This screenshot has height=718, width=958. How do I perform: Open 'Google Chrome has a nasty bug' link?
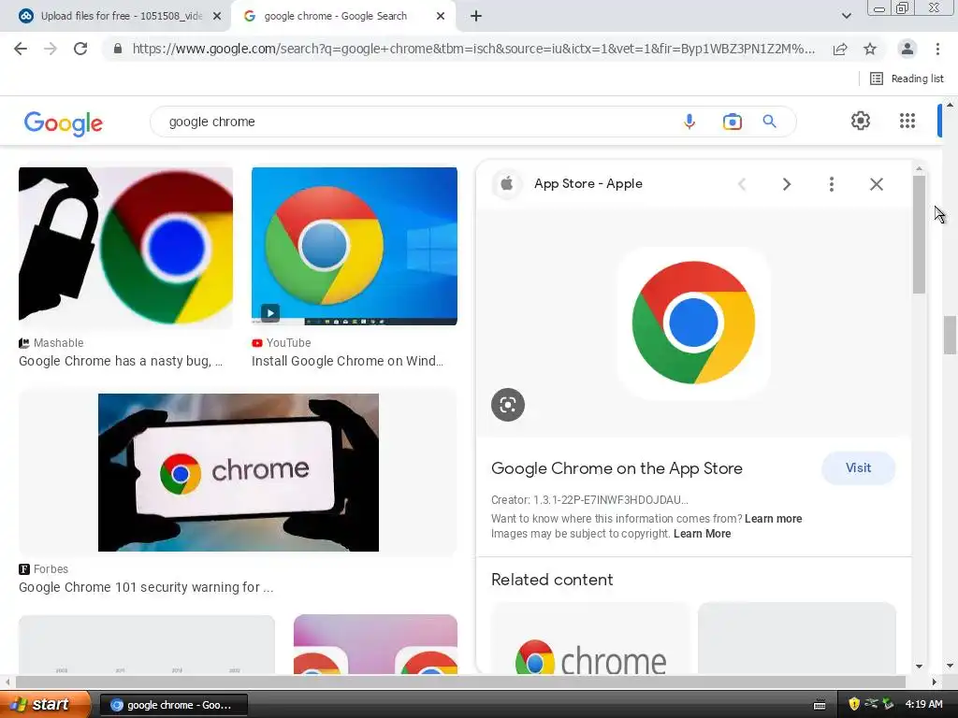pos(121,361)
